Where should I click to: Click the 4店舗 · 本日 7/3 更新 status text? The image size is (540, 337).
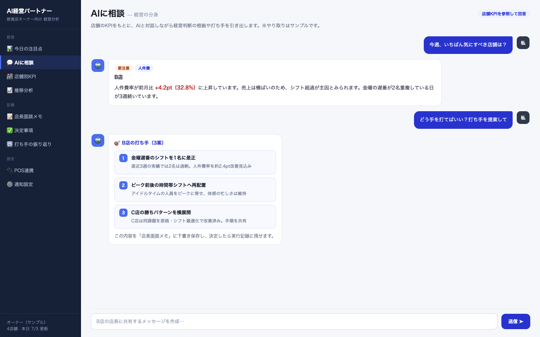coord(27,329)
